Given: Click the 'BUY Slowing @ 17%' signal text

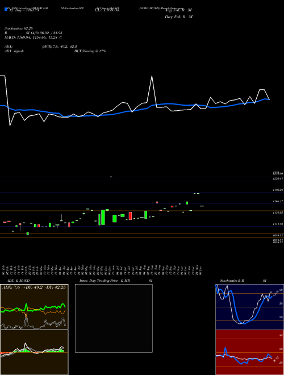Looking at the screenshot, I should (x=90, y=51).
